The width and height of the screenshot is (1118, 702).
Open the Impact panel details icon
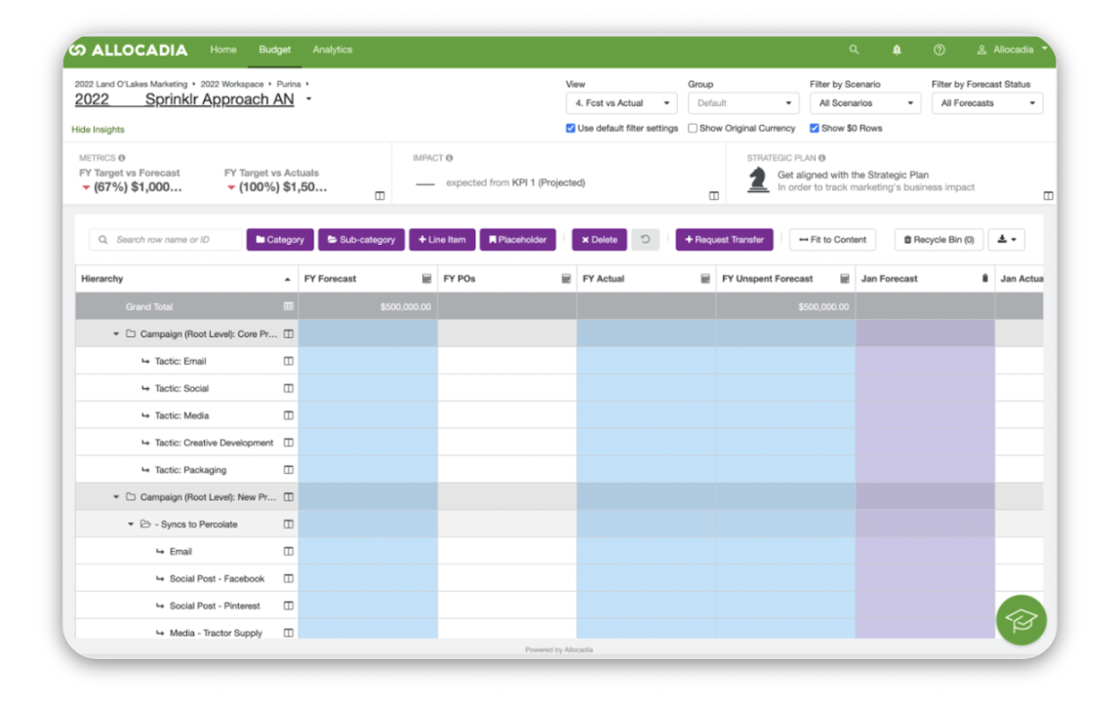point(714,196)
